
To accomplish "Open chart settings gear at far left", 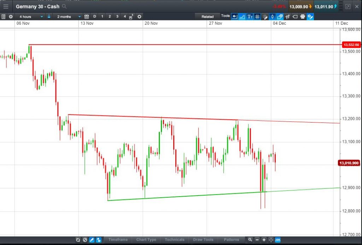I will [11, 17].
